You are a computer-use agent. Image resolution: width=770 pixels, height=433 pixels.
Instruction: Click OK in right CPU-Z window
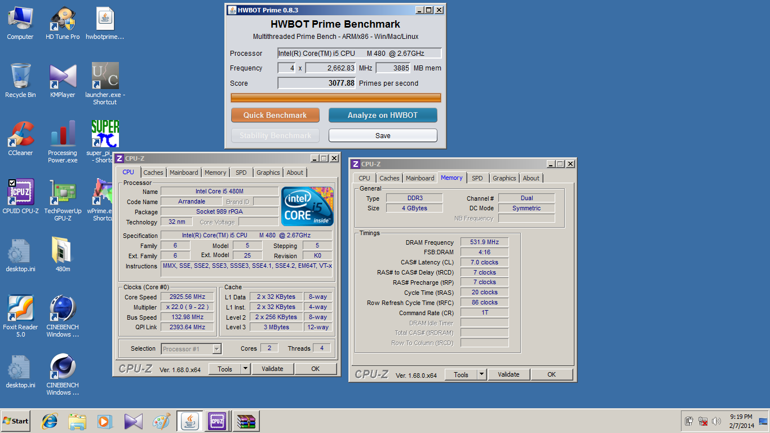pos(551,374)
